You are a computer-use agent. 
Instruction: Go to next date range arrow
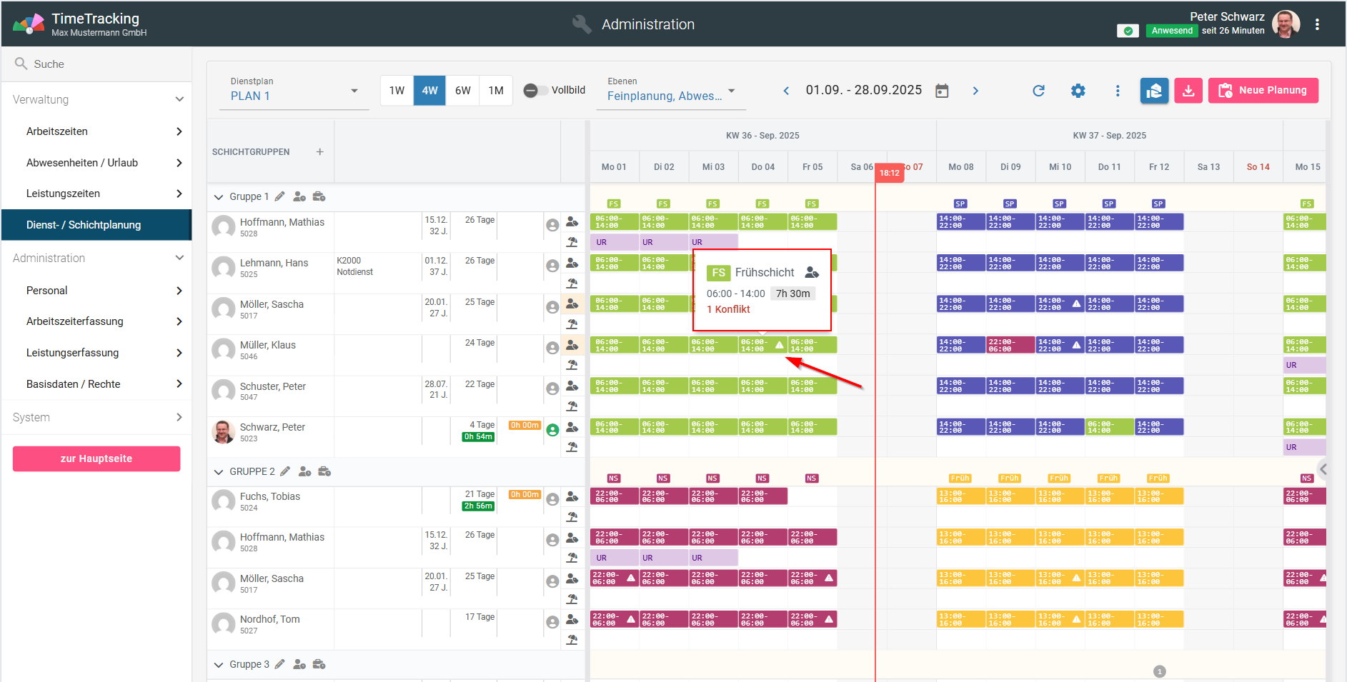(x=975, y=91)
